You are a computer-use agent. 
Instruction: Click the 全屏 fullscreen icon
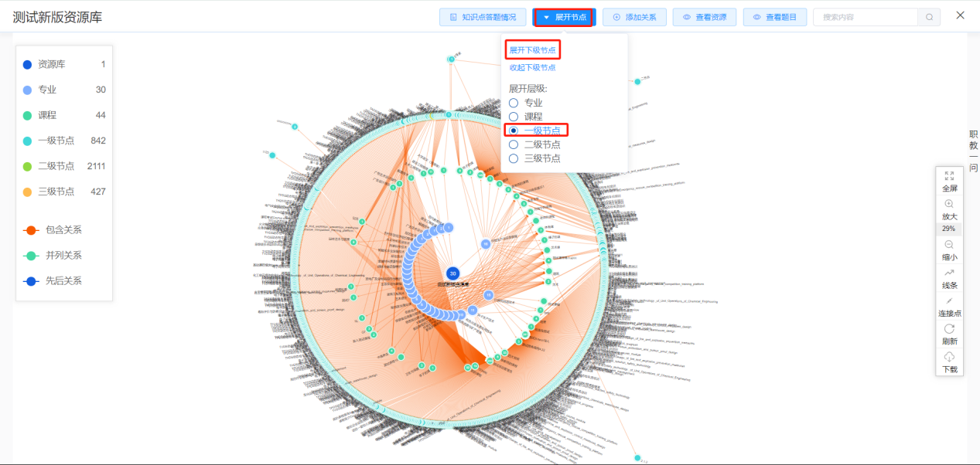[x=949, y=176]
